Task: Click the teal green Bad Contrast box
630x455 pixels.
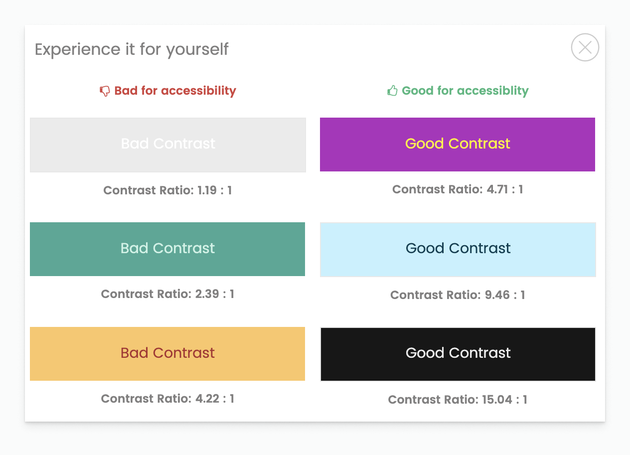Action: coord(167,249)
